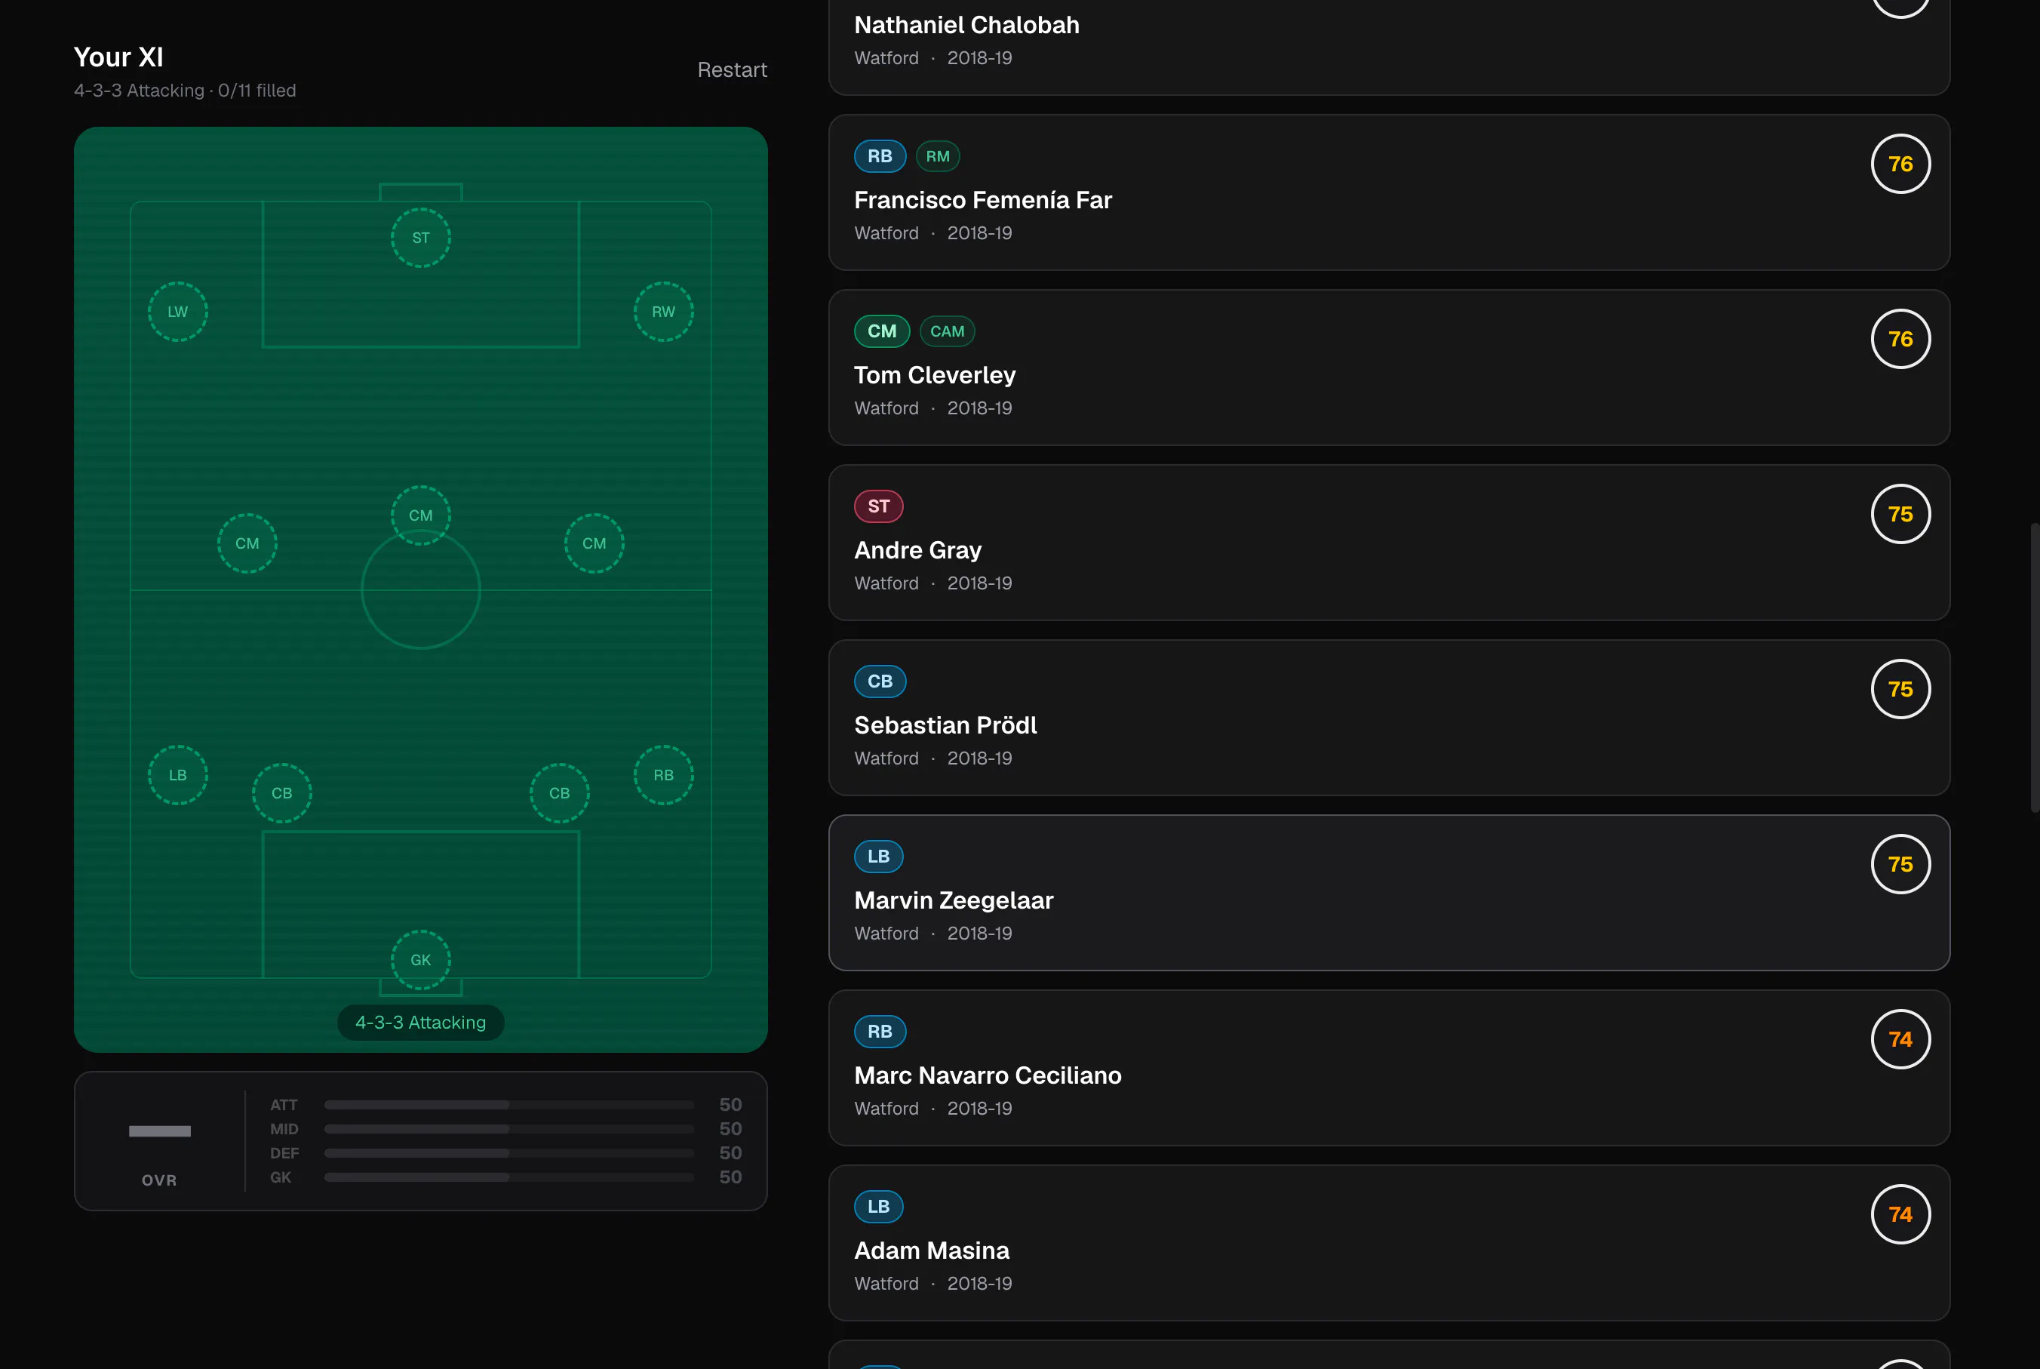Pick the left-side CM slot on the pitch
The height and width of the screenshot is (1369, 2040).
(247, 543)
